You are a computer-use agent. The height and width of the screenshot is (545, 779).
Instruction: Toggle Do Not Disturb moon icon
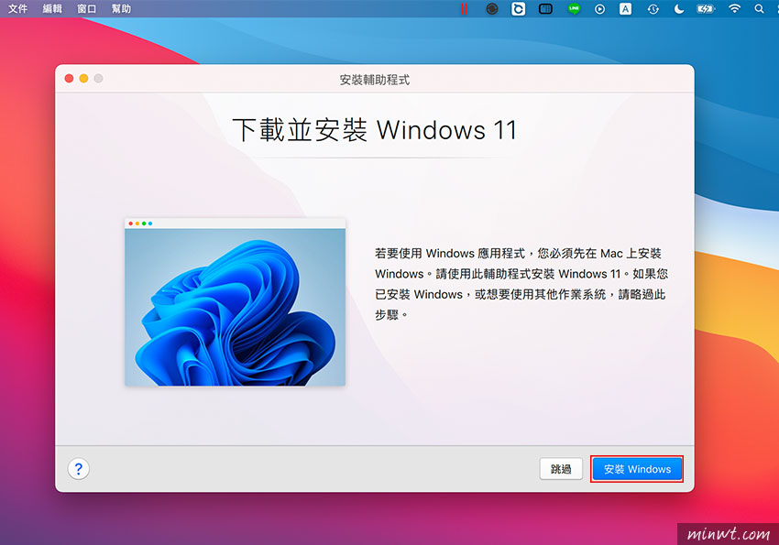pos(678,9)
